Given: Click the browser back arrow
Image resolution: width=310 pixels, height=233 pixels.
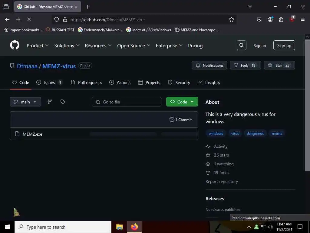Looking at the screenshot, I should point(7,19).
